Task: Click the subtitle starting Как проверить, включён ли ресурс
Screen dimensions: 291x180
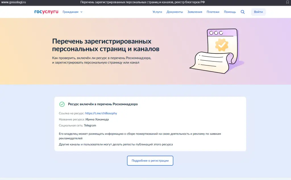Action: [102, 60]
